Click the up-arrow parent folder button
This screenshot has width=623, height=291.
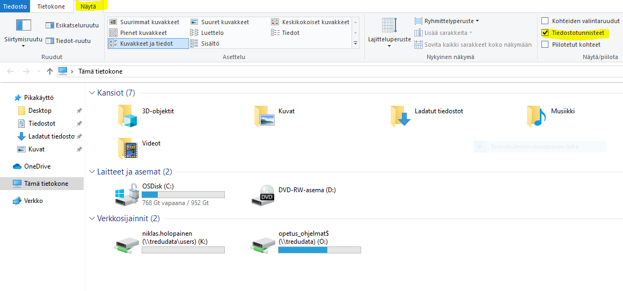coord(50,71)
